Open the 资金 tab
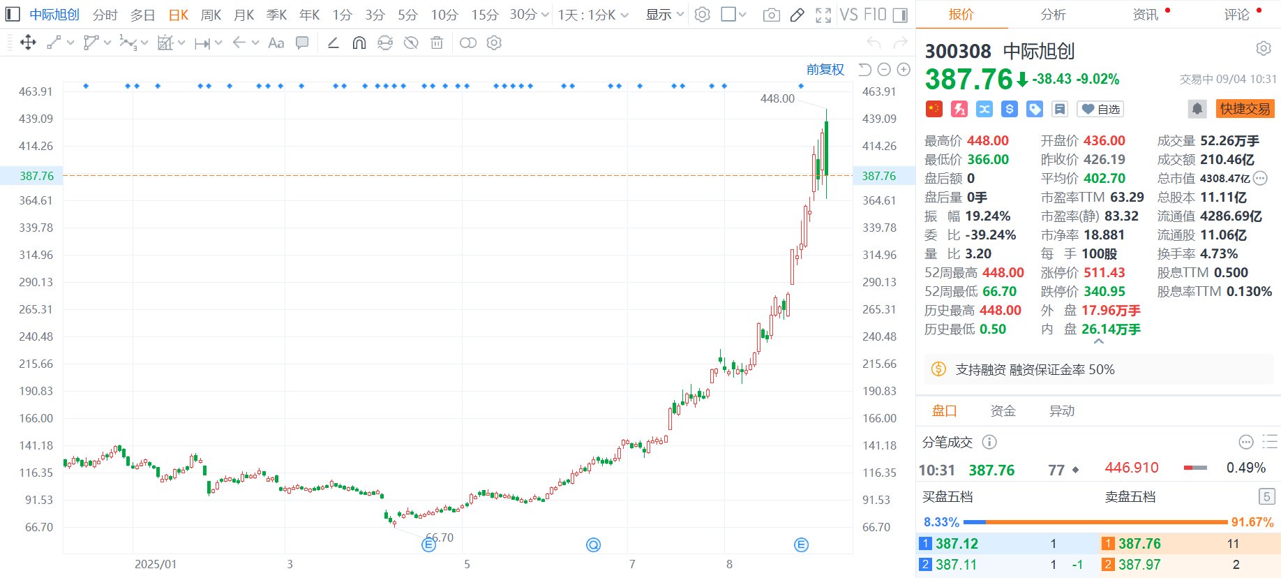This screenshot has width=1281, height=578. [1003, 410]
